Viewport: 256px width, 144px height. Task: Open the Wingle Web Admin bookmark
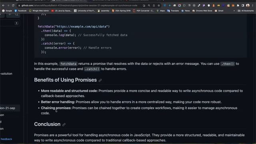39,11
